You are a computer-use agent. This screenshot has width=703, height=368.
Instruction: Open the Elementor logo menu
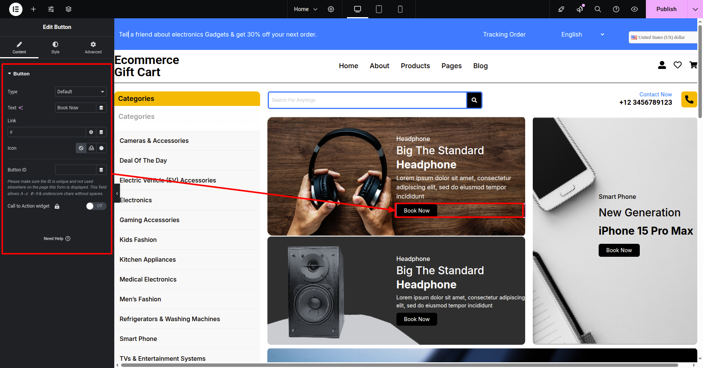(x=16, y=9)
